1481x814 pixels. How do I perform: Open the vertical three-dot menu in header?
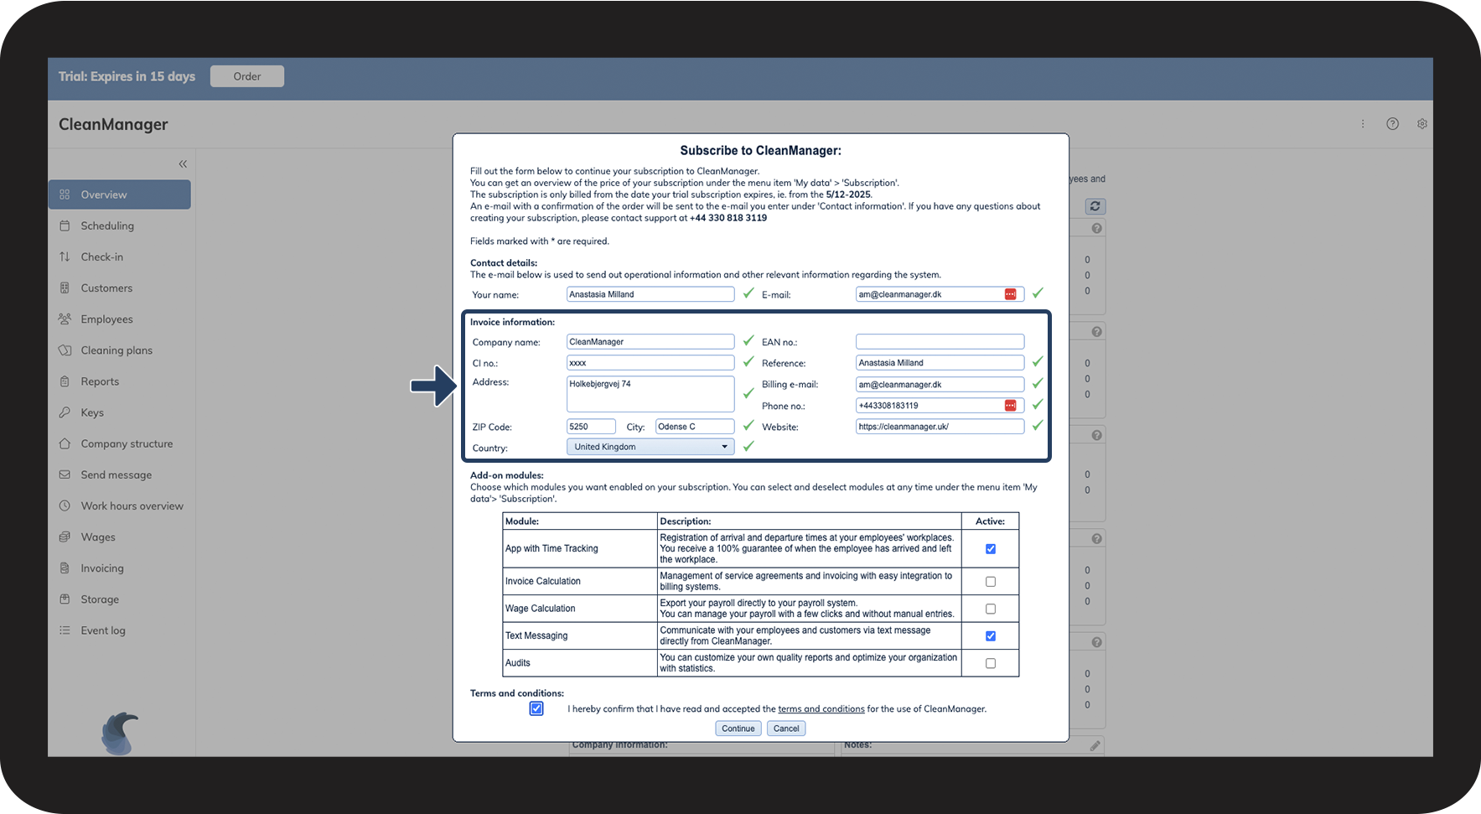tap(1363, 124)
